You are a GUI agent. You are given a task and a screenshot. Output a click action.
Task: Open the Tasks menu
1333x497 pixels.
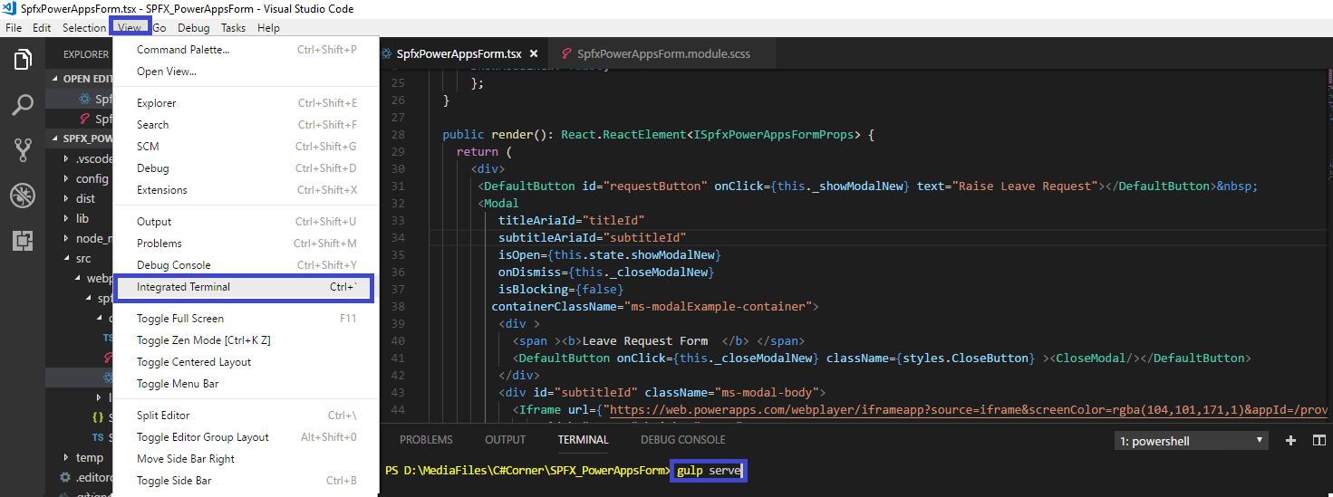(x=233, y=28)
